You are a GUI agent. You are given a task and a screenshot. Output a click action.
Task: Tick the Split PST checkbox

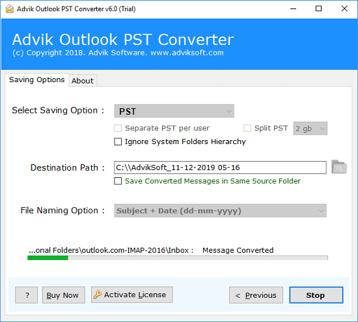click(247, 128)
